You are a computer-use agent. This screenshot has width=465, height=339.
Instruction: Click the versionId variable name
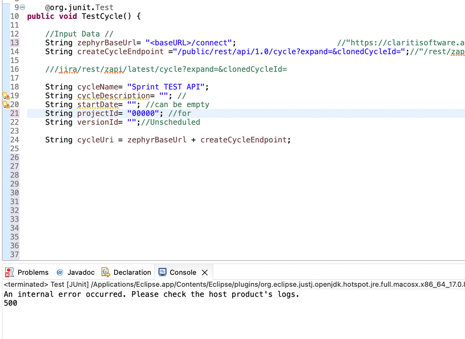pos(98,122)
